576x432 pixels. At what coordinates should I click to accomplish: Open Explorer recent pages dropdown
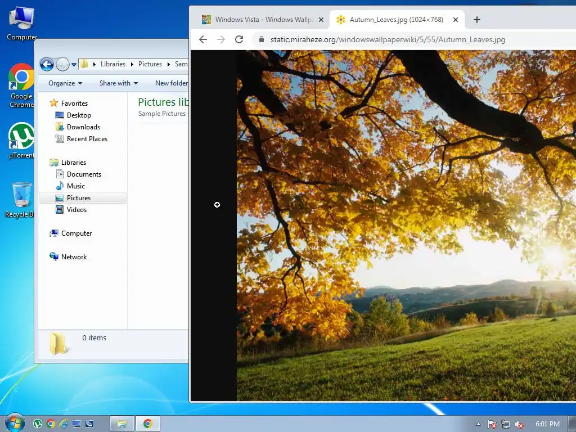point(74,65)
